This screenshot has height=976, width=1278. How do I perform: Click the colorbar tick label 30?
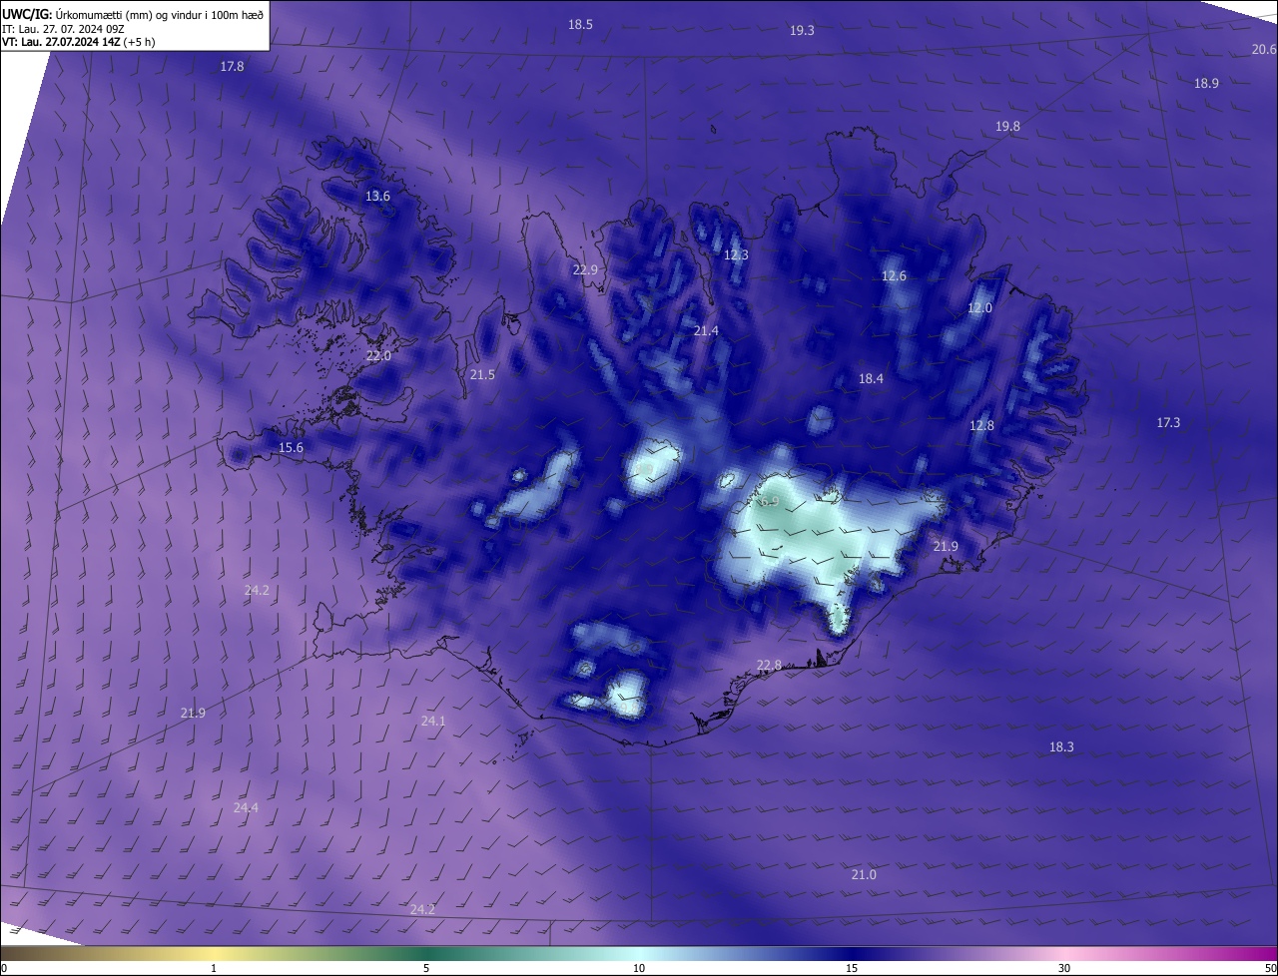[x=1064, y=968]
